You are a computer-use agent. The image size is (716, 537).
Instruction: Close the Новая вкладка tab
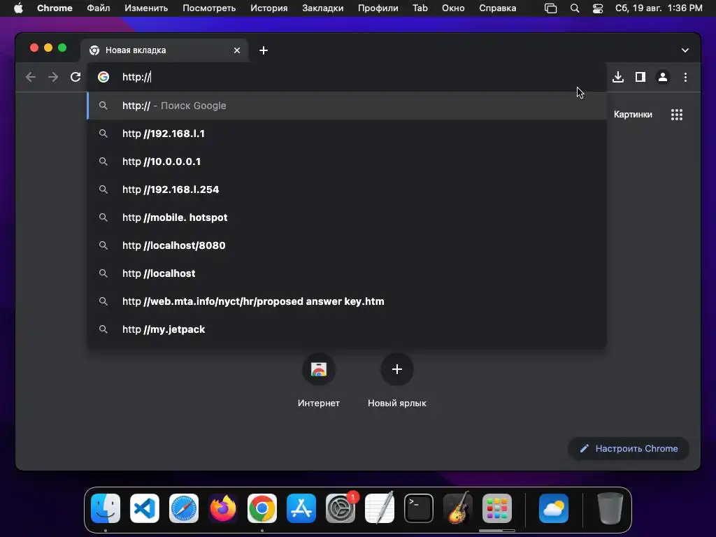tap(237, 50)
